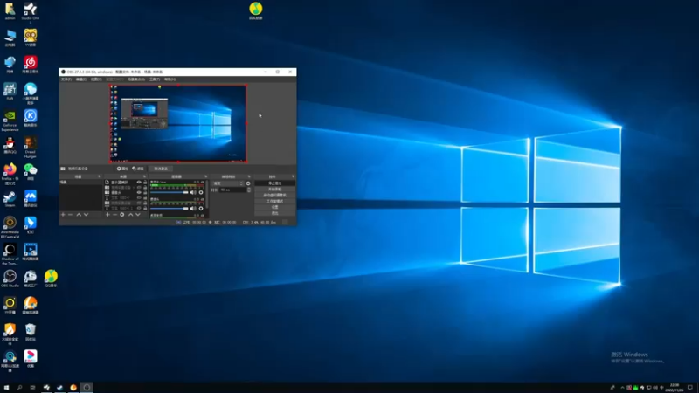Open source properties via the sources gear icon
Image resolution: width=699 pixels, height=393 pixels.
tap(122, 215)
